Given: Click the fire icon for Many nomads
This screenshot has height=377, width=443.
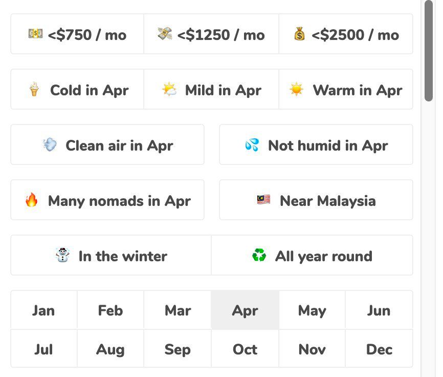Looking at the screenshot, I should tap(32, 200).
